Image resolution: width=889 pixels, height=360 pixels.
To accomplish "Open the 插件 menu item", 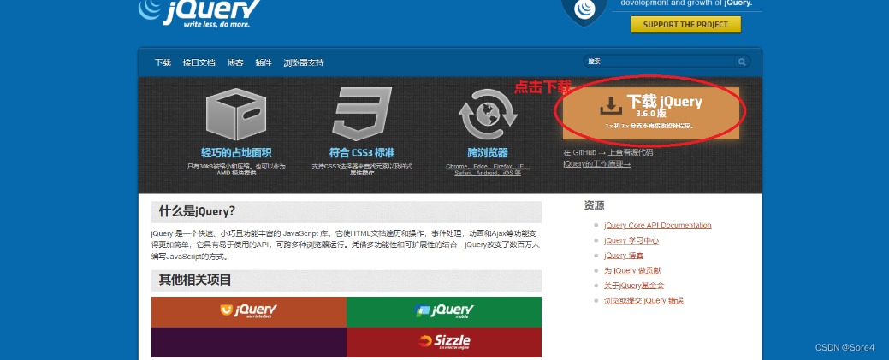I will coord(263,62).
